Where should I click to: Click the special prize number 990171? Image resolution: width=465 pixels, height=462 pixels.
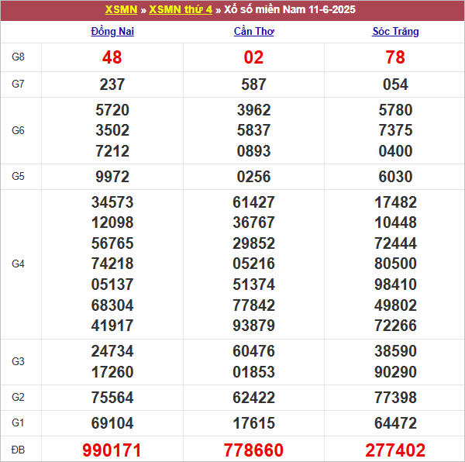click(x=112, y=450)
